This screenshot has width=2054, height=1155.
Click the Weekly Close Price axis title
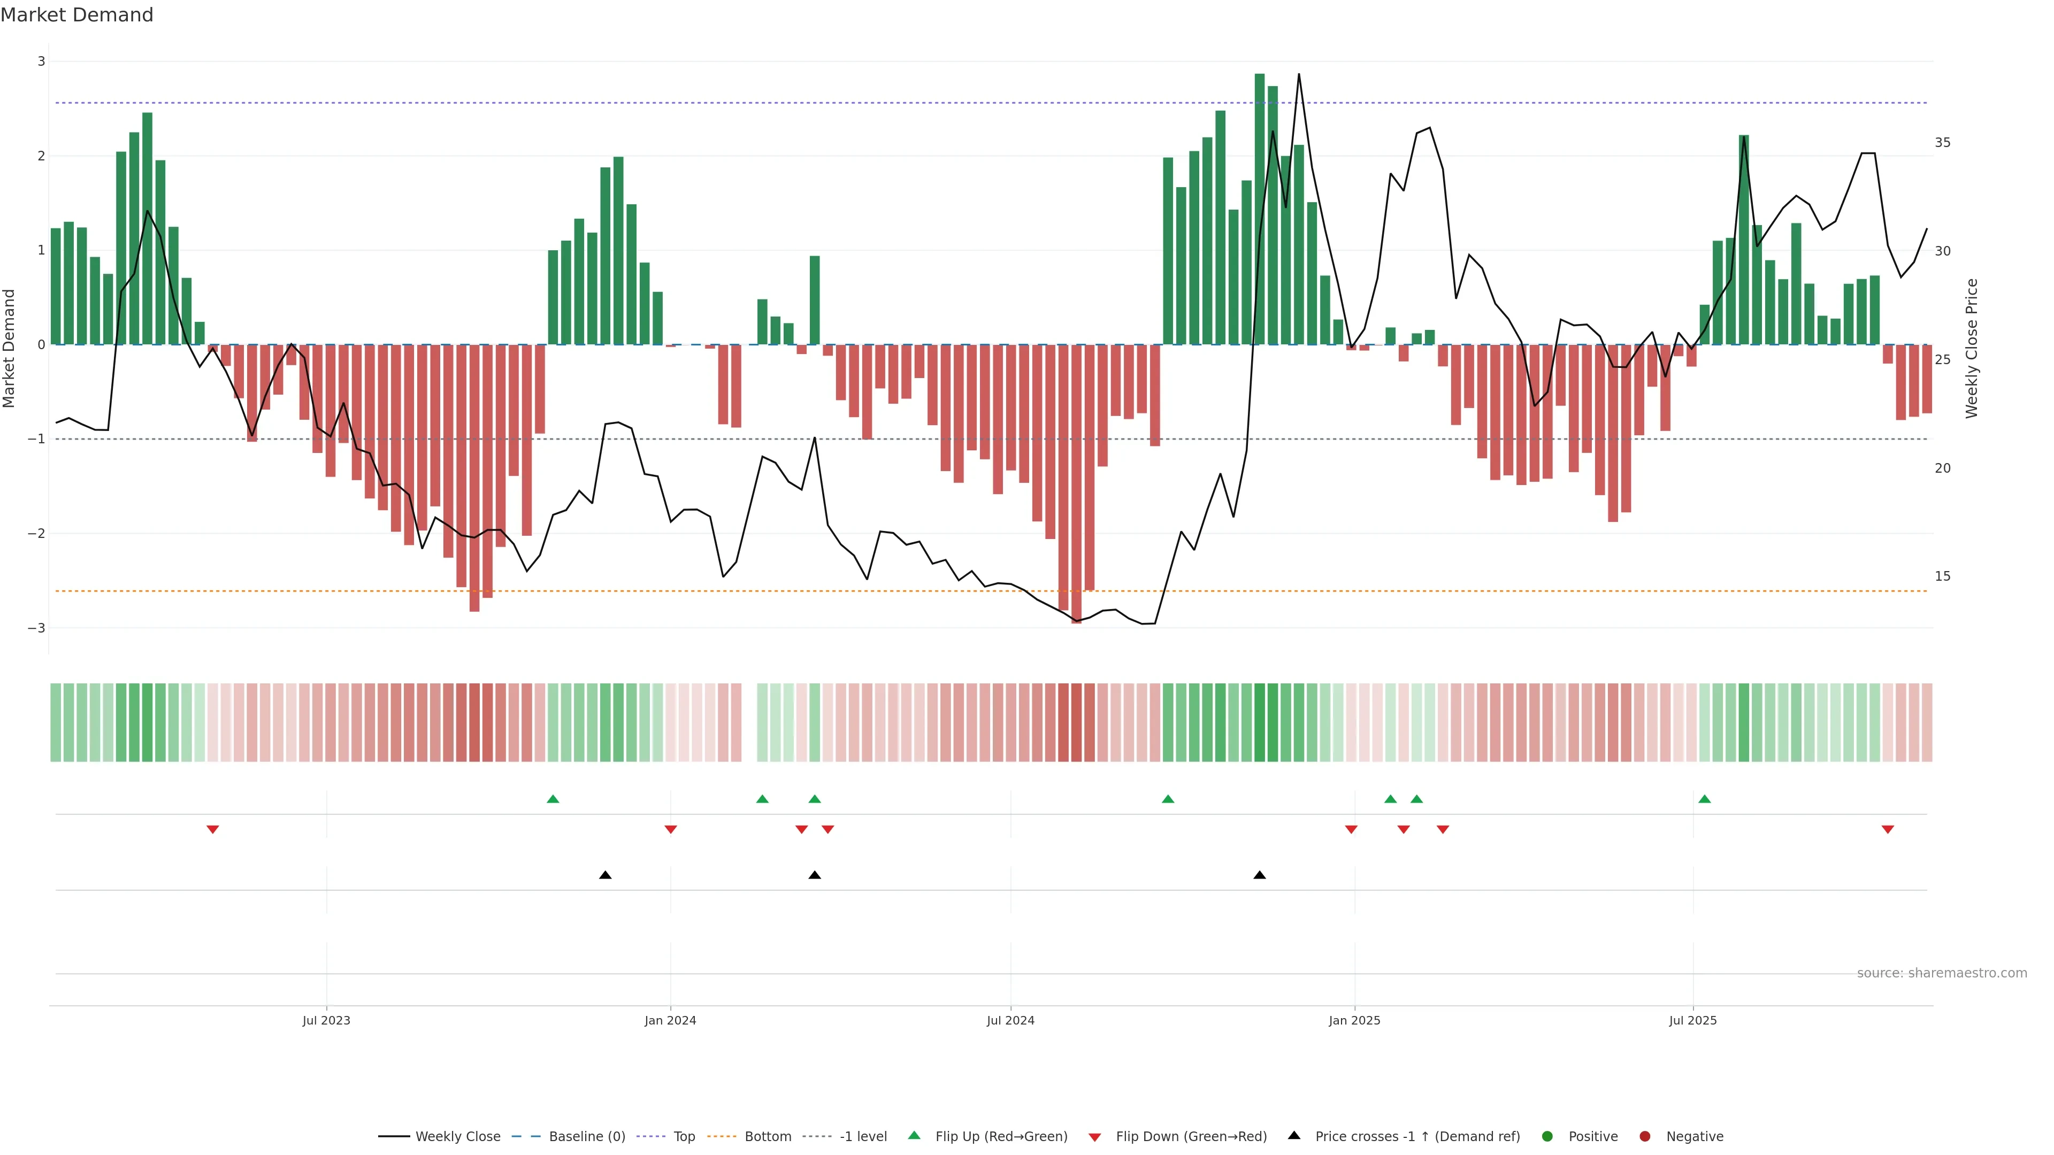1972,348
